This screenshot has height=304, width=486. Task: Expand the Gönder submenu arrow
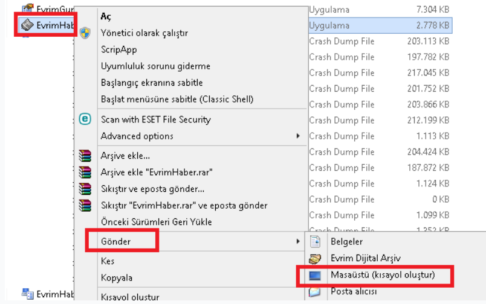tap(298, 241)
